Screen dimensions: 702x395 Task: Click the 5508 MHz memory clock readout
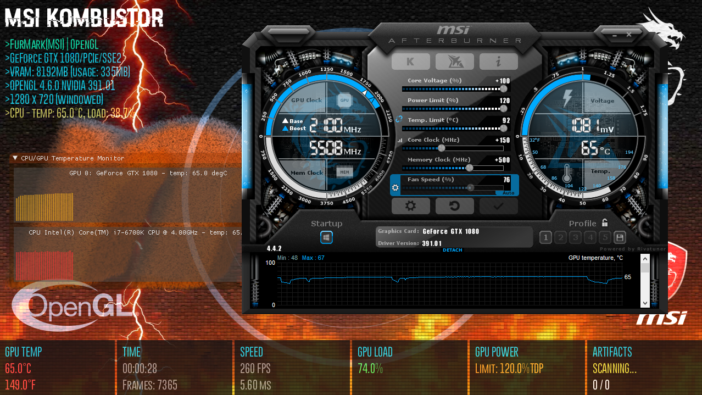tap(335, 148)
